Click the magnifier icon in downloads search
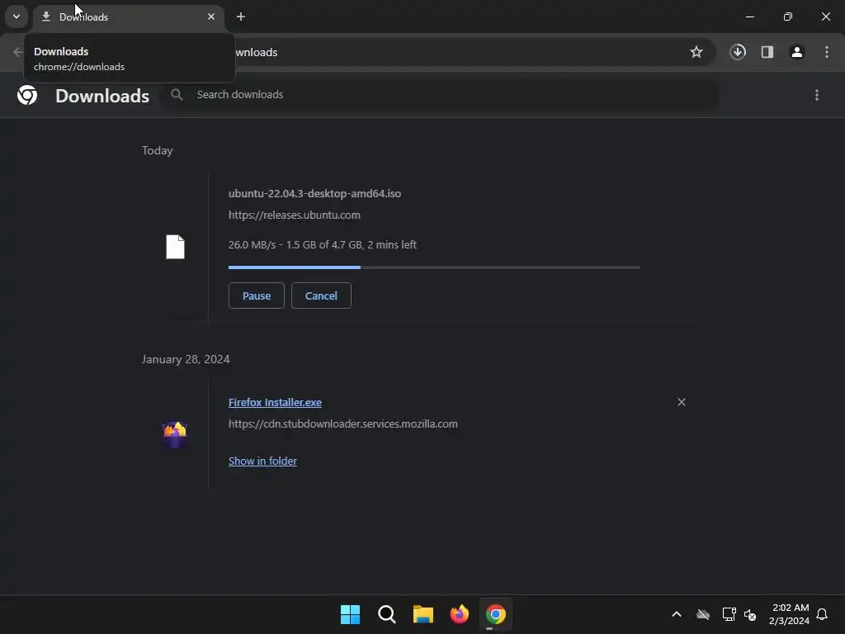 (177, 95)
